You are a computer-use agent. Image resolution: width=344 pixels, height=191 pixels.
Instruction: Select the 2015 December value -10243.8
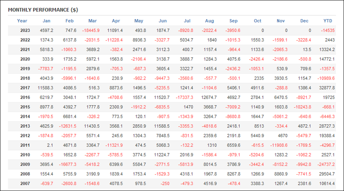point(302,107)
